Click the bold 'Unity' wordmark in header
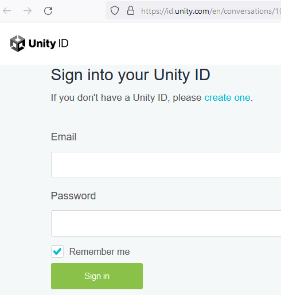This screenshot has width=281, height=295. [x=42, y=44]
